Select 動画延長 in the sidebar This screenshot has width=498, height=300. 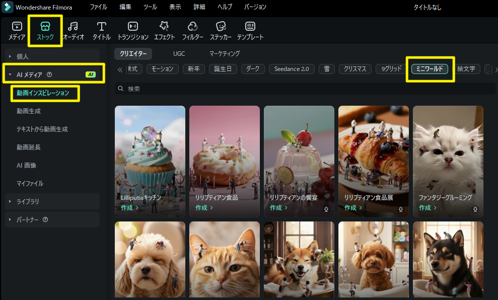pos(29,147)
